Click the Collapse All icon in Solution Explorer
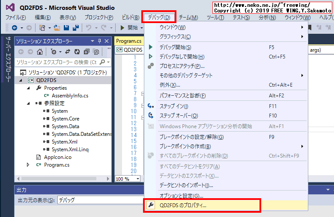Image resolution: width=334 pixels, height=217 pixels. [86, 52]
